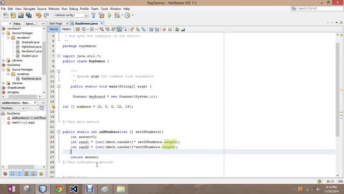Click the Find Previous Occurrence icon

click(x=107, y=29)
